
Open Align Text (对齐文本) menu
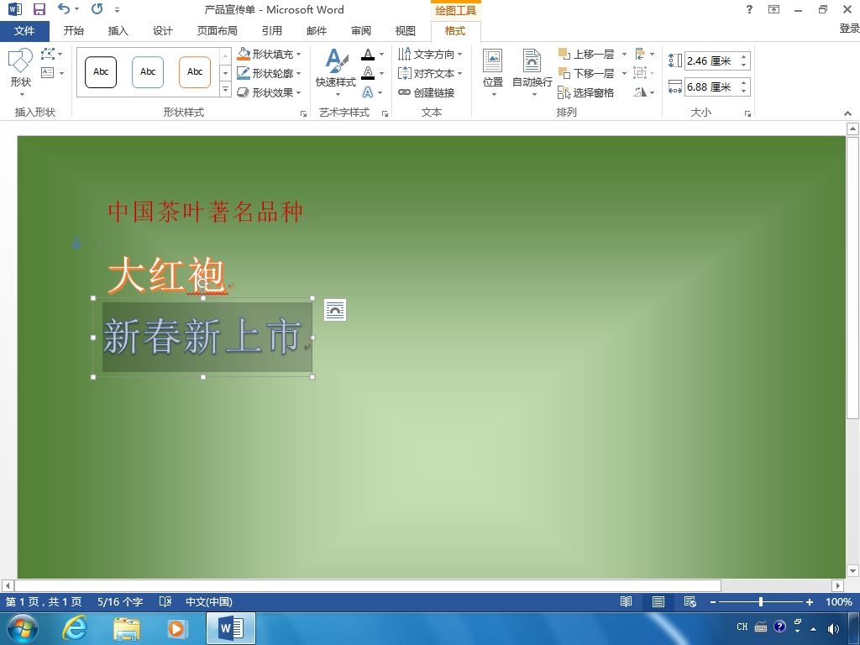[430, 73]
